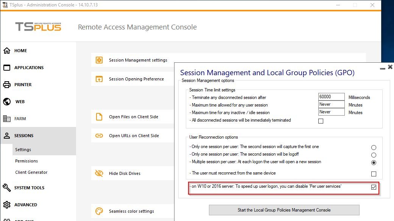Check 'user must reconnect from same device'
The height and width of the screenshot is (221, 394).
tap(374, 174)
